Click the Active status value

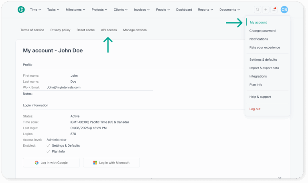[x=75, y=116]
